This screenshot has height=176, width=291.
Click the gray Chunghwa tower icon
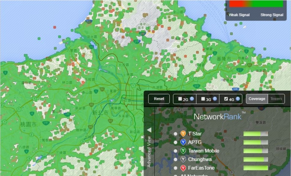[183, 159]
